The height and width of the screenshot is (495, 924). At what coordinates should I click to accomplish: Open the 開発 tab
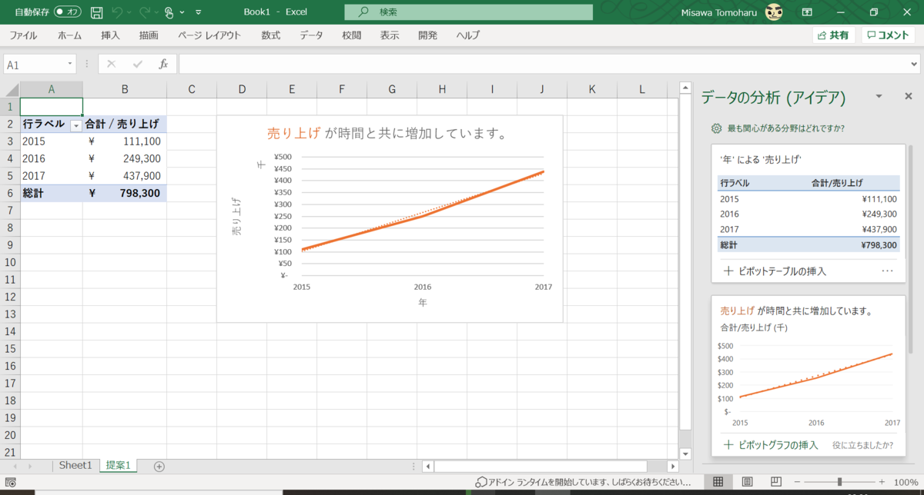pos(427,35)
